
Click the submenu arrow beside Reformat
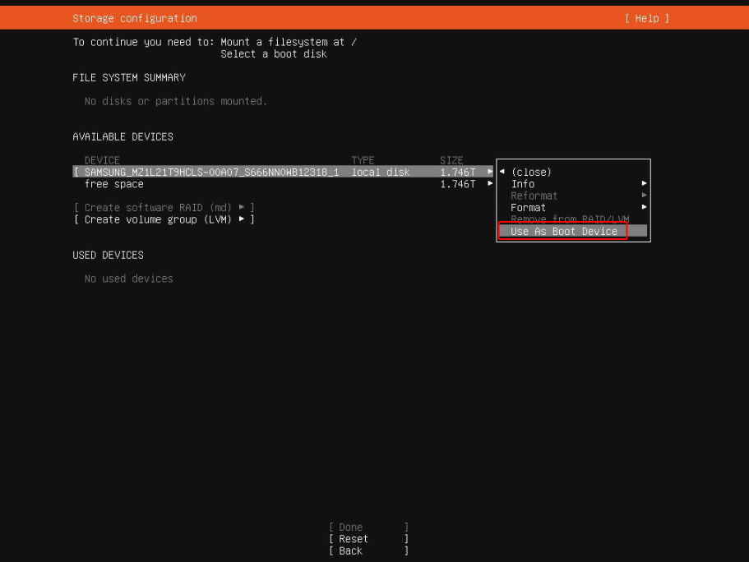(644, 196)
